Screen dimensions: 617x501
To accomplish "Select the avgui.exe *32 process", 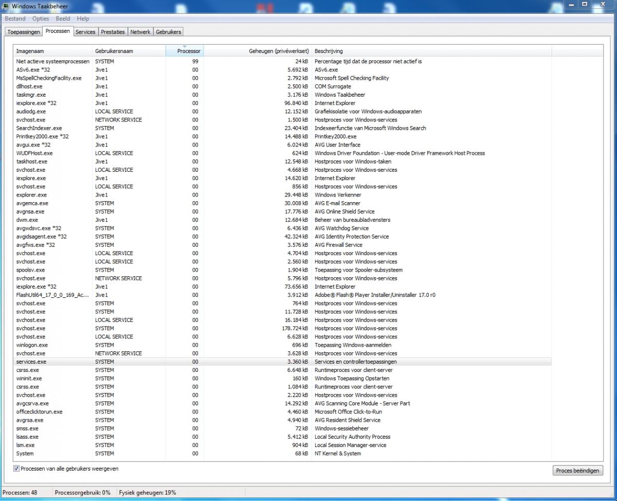I will (x=283, y=145).
